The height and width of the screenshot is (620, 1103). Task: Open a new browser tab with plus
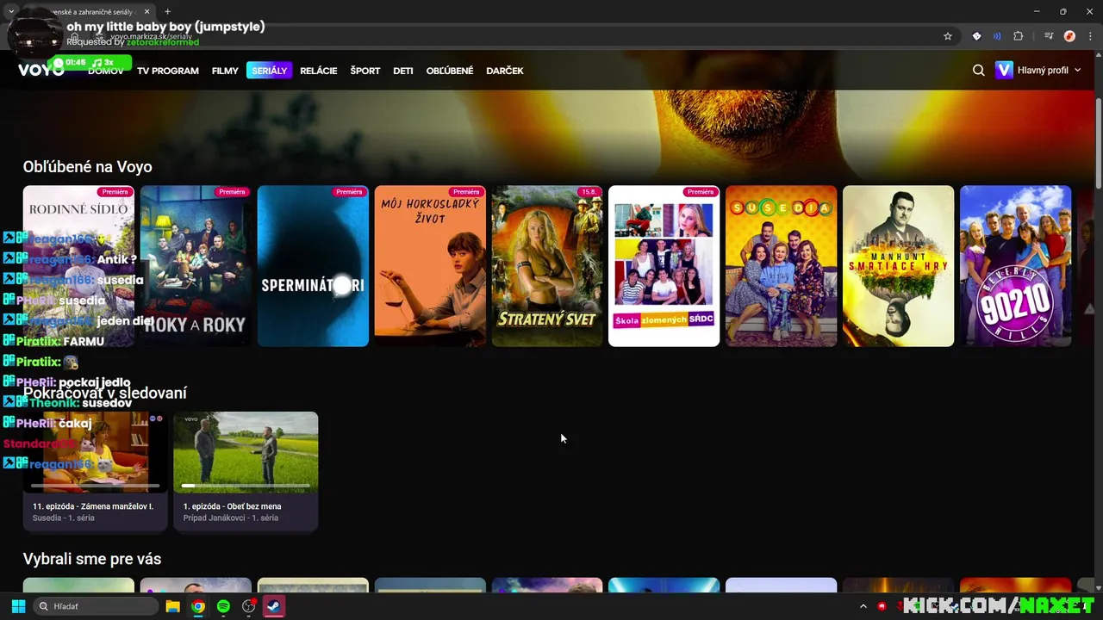click(167, 11)
